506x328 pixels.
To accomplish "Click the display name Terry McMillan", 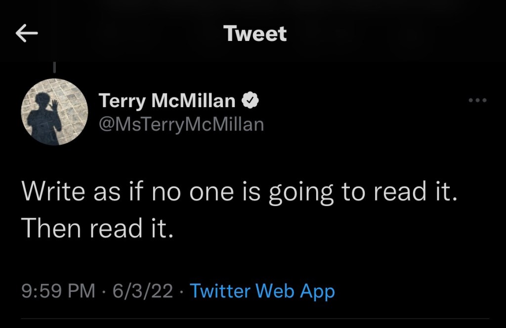I will click(168, 101).
